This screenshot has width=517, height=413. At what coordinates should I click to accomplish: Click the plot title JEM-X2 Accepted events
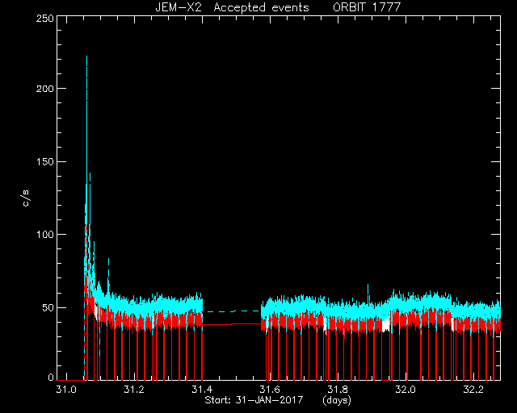pos(232,7)
